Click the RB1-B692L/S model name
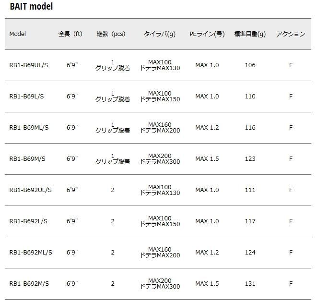The image size is (317, 303). pos(28,221)
